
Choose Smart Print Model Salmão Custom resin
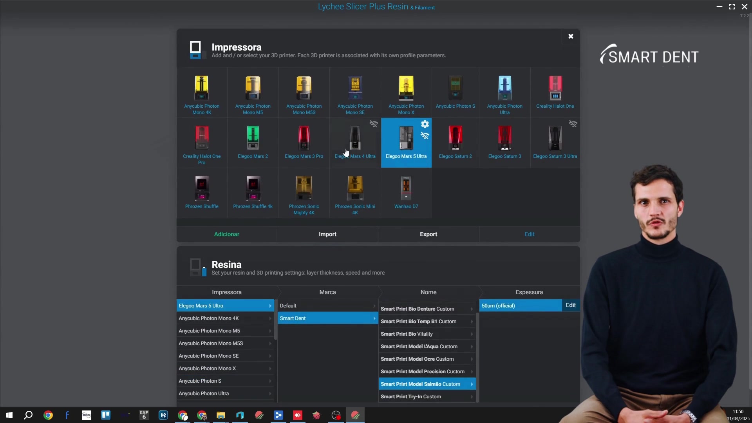(x=427, y=384)
